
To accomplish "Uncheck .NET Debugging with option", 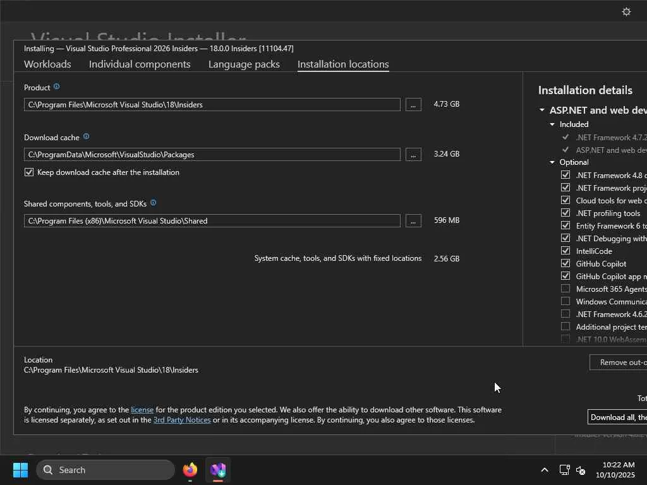I will tap(565, 238).
